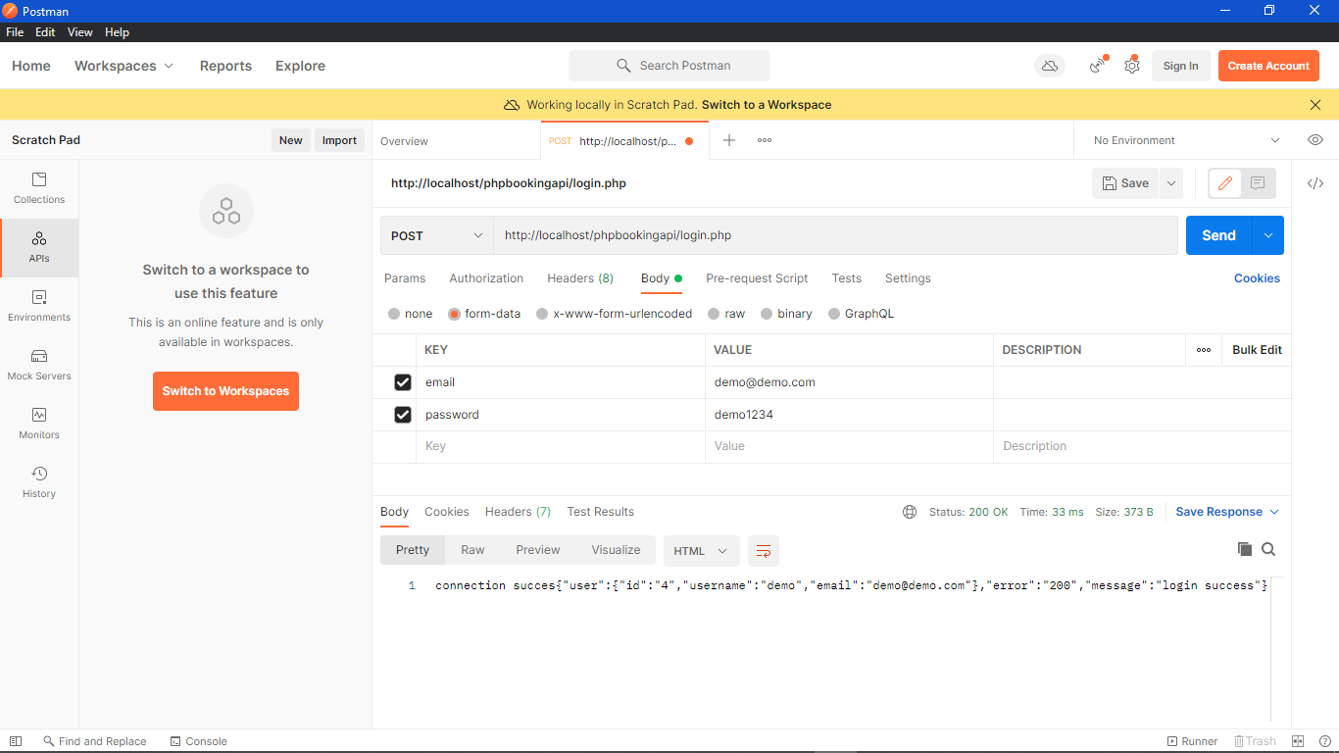This screenshot has width=1339, height=753.
Task: Click the network globe icon near Status
Action: [910, 512]
